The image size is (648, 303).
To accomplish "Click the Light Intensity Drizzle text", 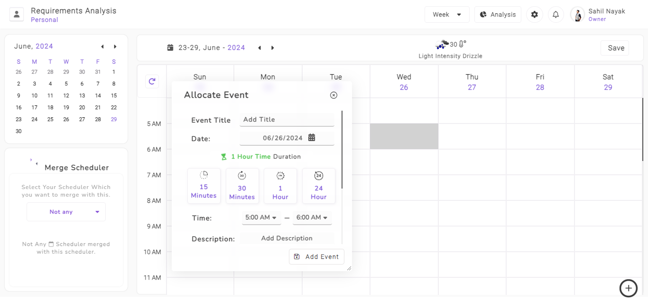I will (451, 56).
